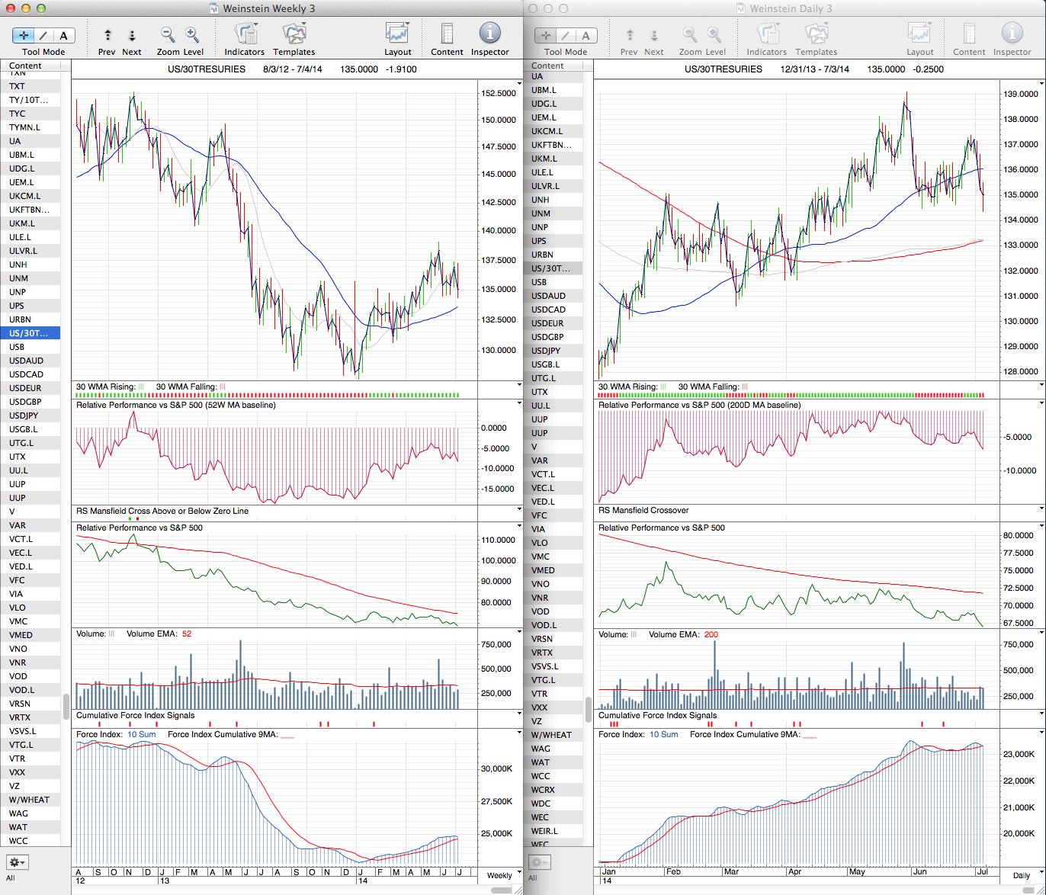Viewport: 1046px width, 895px height.
Task: Switch to line drawing tool in Weekly window
Action: pos(43,36)
